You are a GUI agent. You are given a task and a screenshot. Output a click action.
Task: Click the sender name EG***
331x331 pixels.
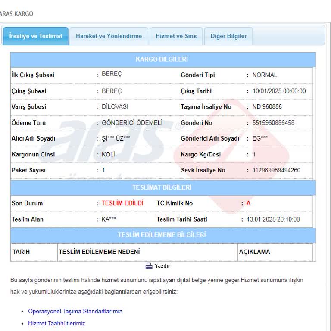tap(260, 138)
